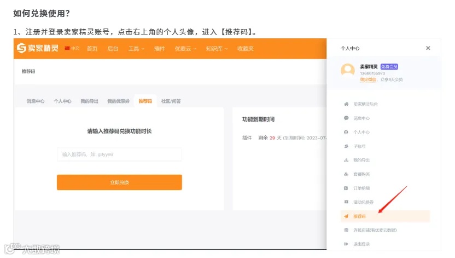Image resolution: width=455 pixels, height=258 pixels.
Task: Click the package icon beside 套餐购买
Action: (346, 174)
